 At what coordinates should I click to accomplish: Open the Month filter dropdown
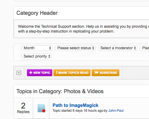(37, 48)
